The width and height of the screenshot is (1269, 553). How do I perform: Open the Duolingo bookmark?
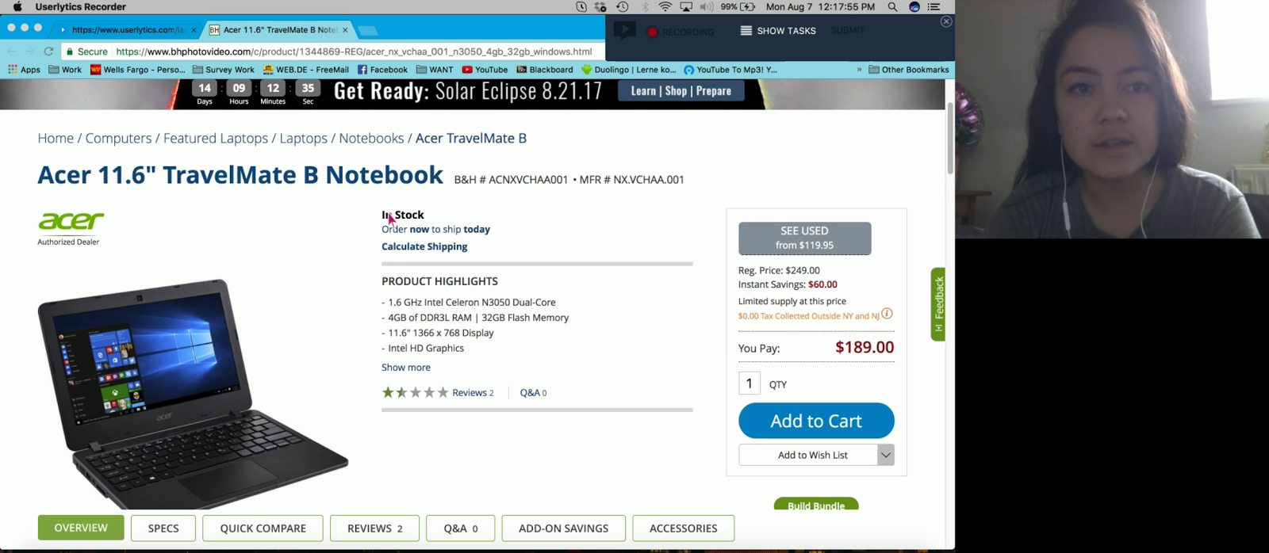pyautogui.click(x=629, y=70)
